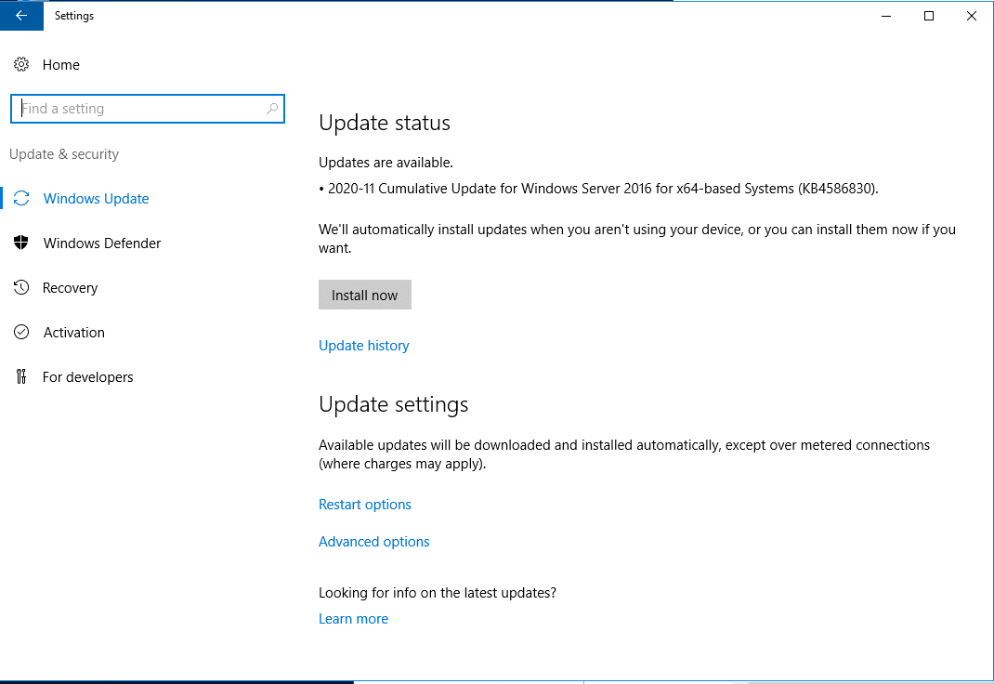Maximize the Settings window

click(x=929, y=16)
